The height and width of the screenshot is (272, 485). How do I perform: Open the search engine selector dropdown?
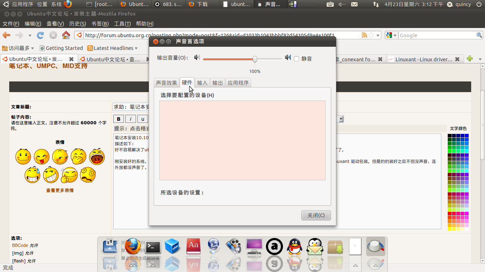click(395, 35)
